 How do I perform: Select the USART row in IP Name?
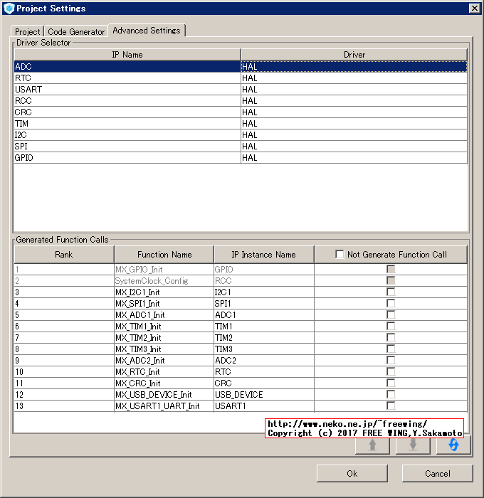click(127, 90)
